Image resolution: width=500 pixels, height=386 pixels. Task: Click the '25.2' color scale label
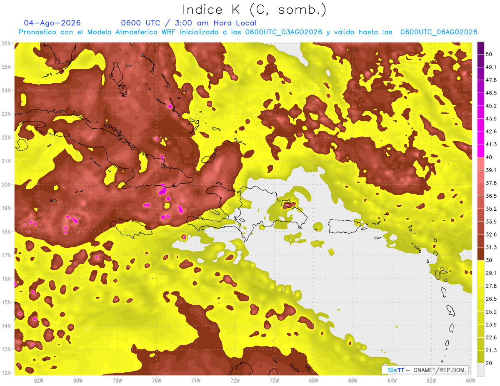pyautogui.click(x=491, y=312)
